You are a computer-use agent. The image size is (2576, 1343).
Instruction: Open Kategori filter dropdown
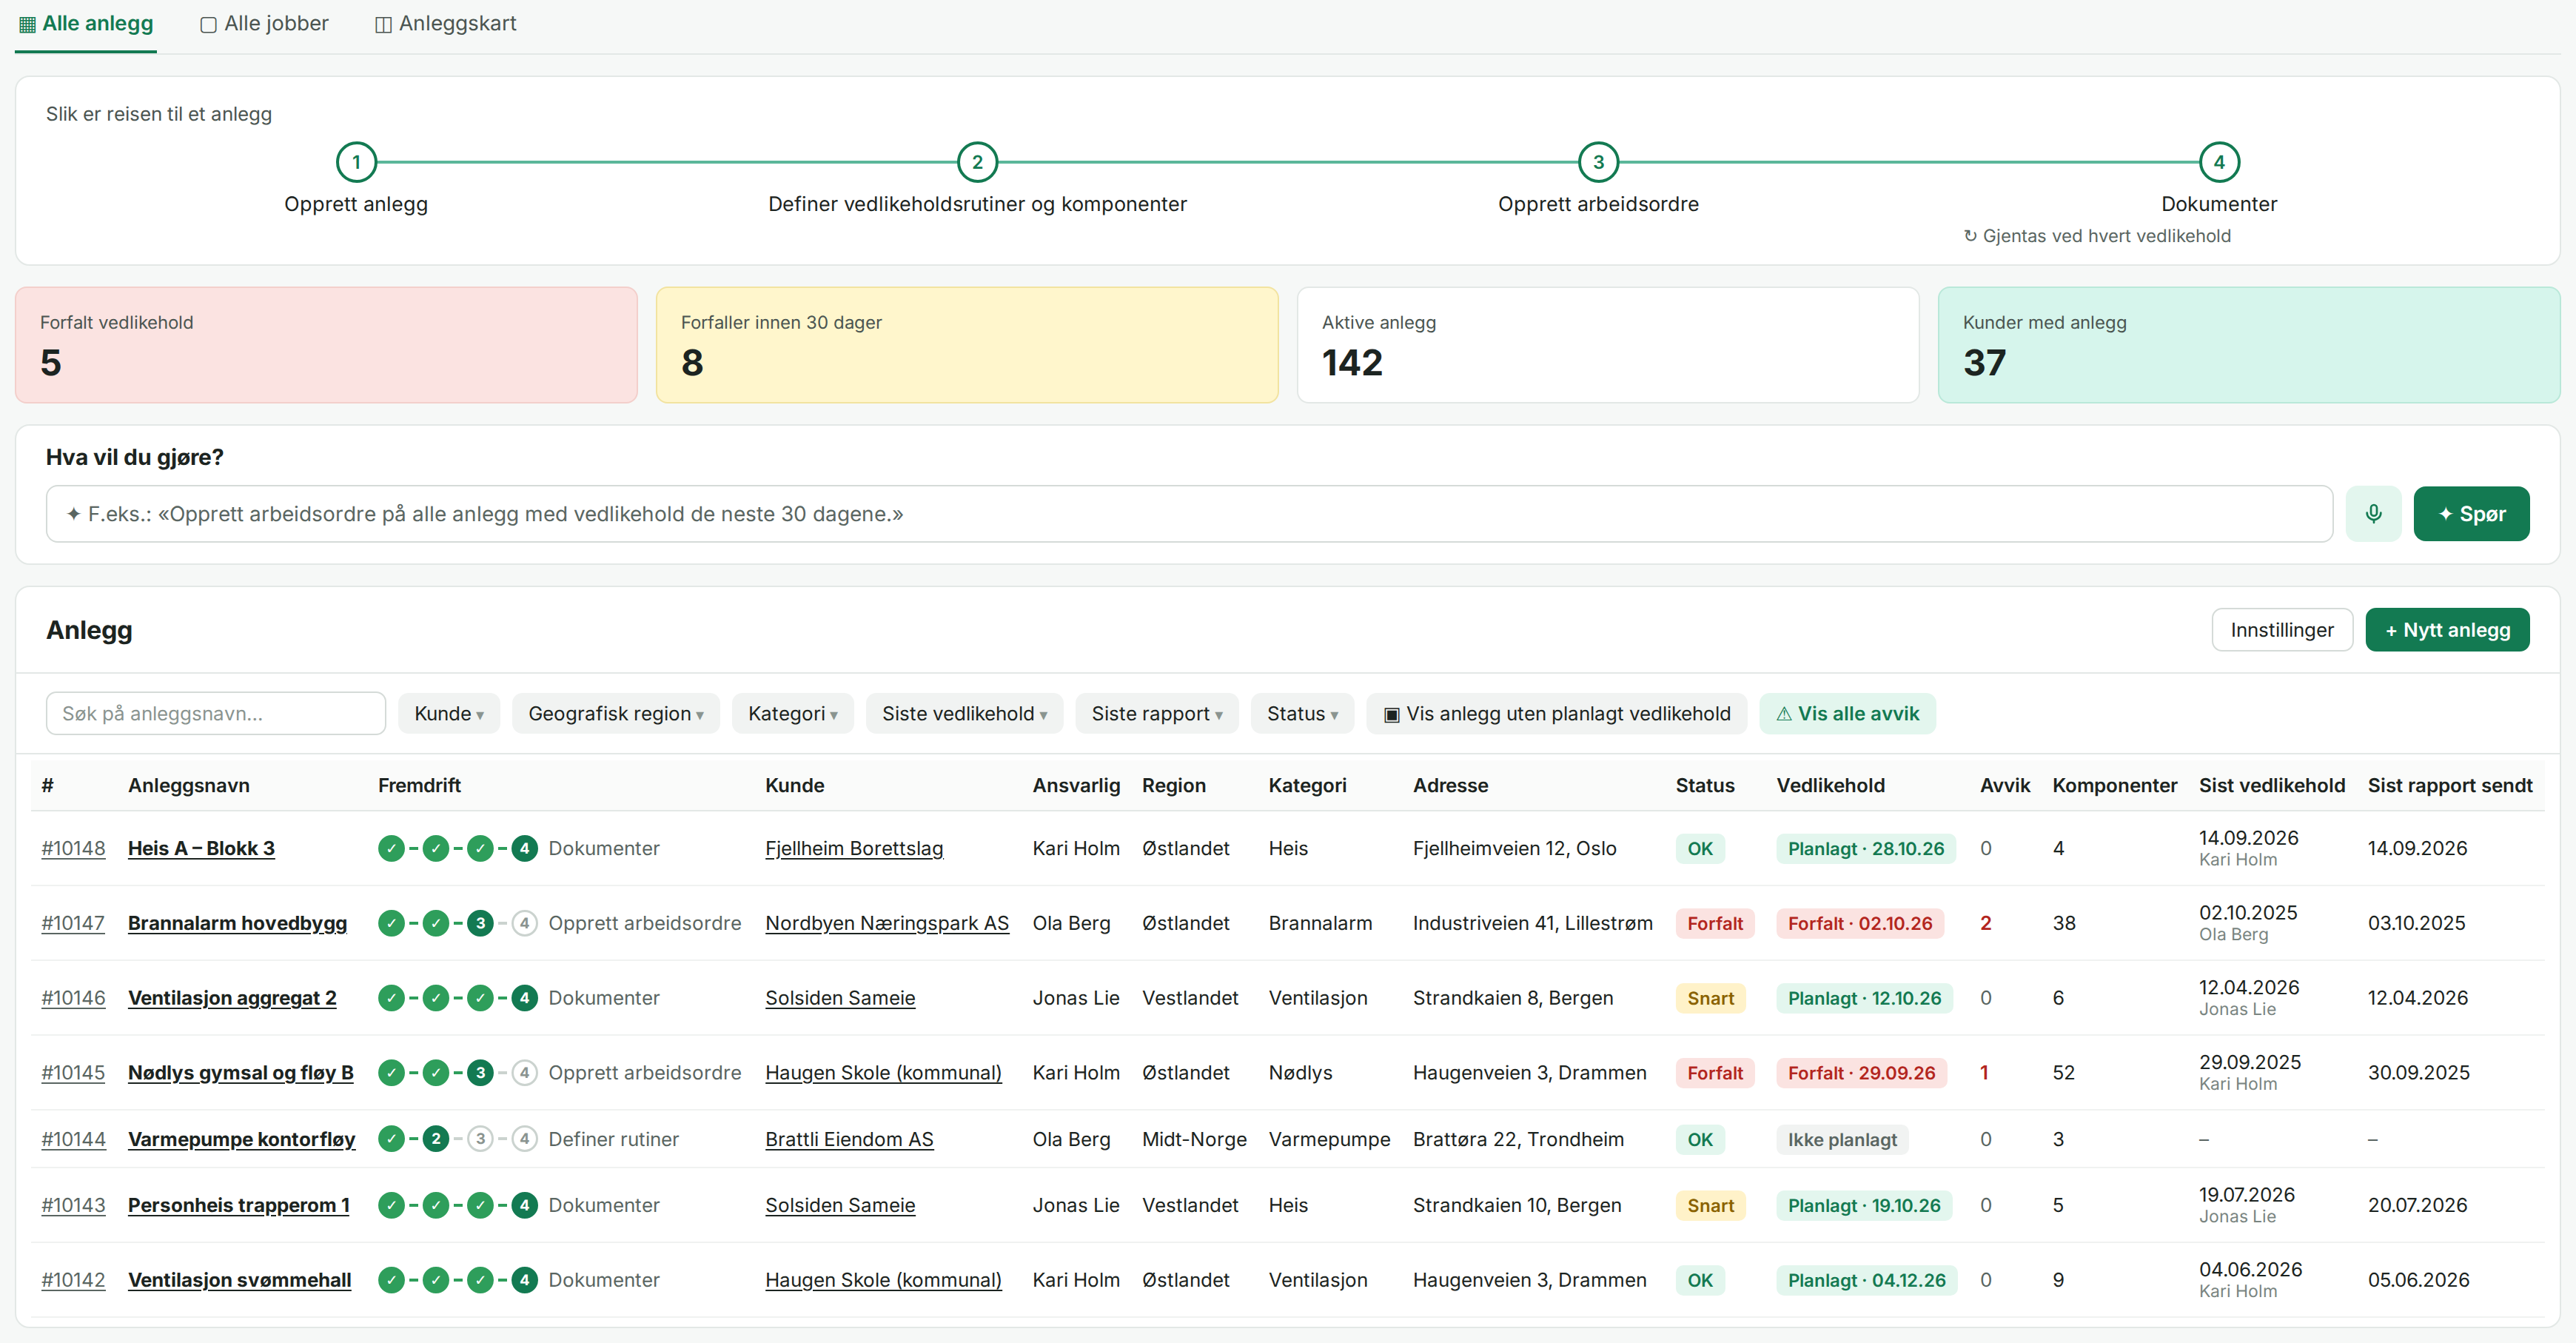pyautogui.click(x=792, y=714)
